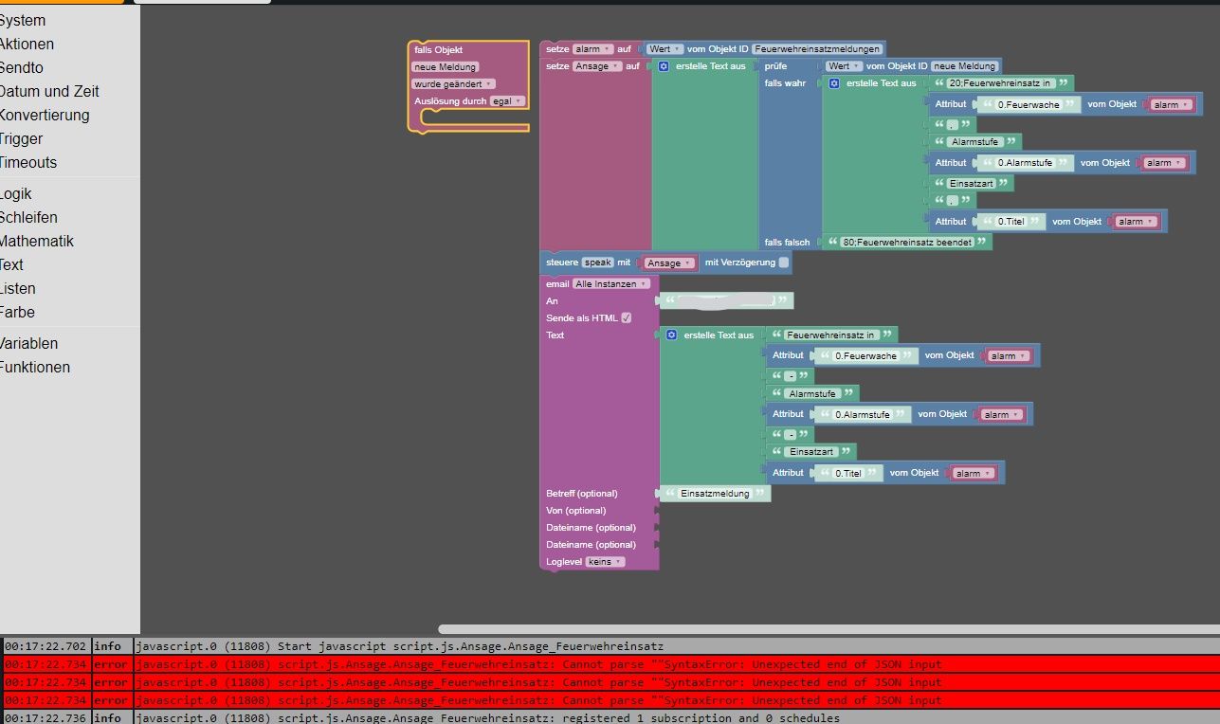Open the Trigger toolbox category

(22, 138)
